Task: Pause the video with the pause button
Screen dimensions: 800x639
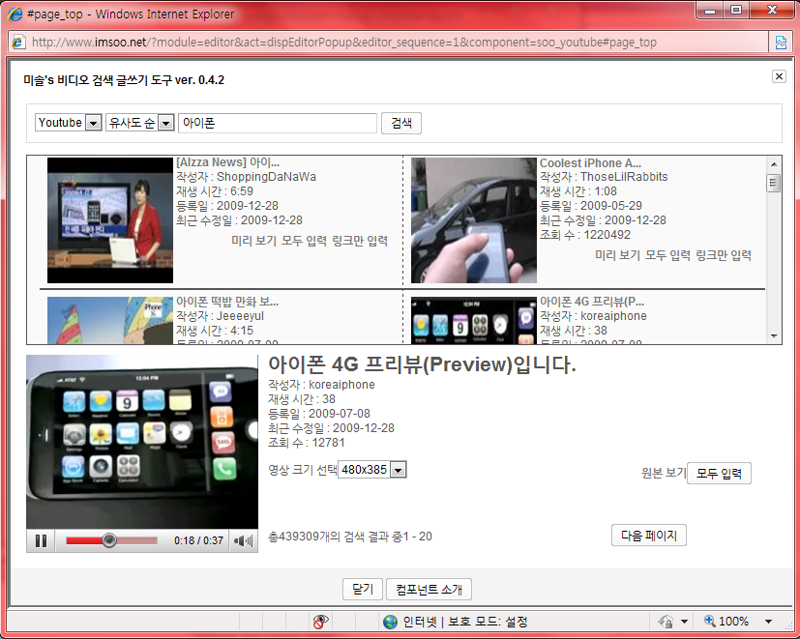Action: (x=42, y=540)
